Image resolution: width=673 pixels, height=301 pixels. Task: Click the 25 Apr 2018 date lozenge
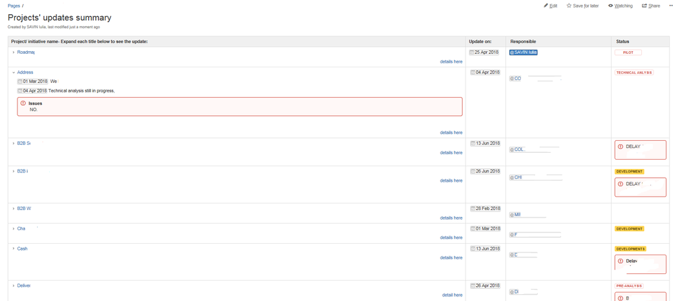(x=484, y=53)
